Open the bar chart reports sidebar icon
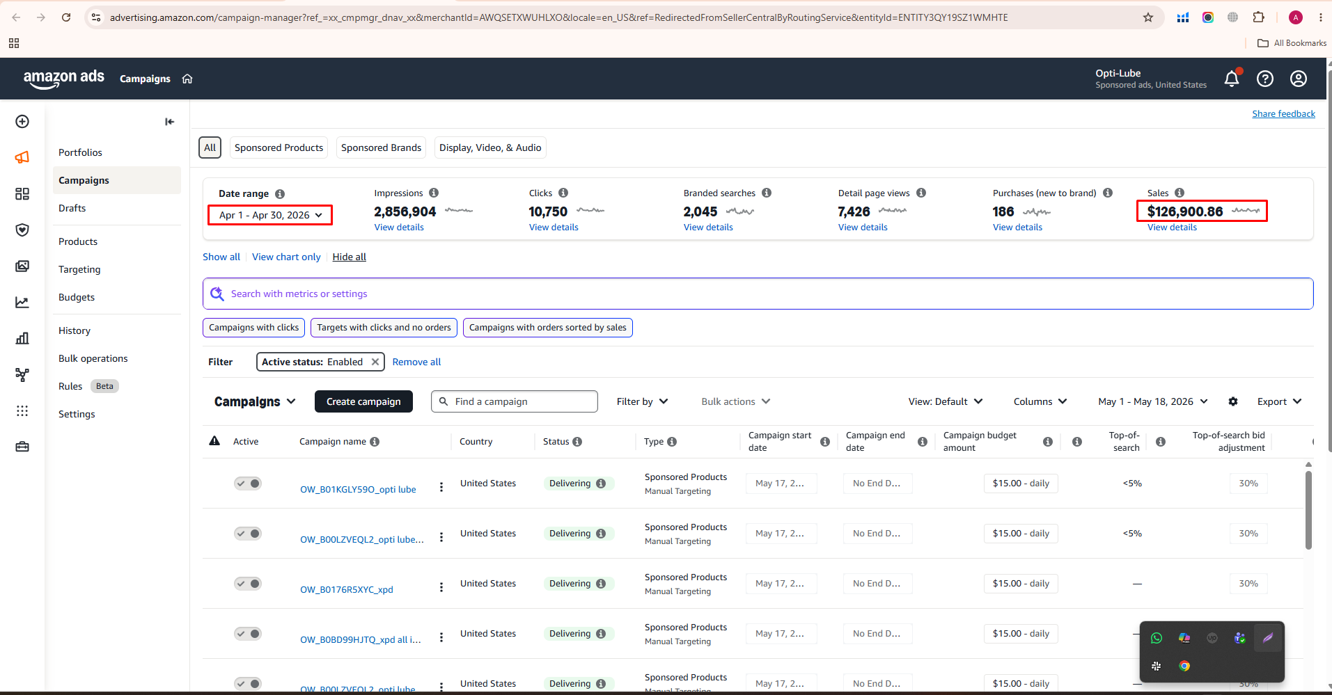Screen dimensions: 1332x695 click(22, 339)
